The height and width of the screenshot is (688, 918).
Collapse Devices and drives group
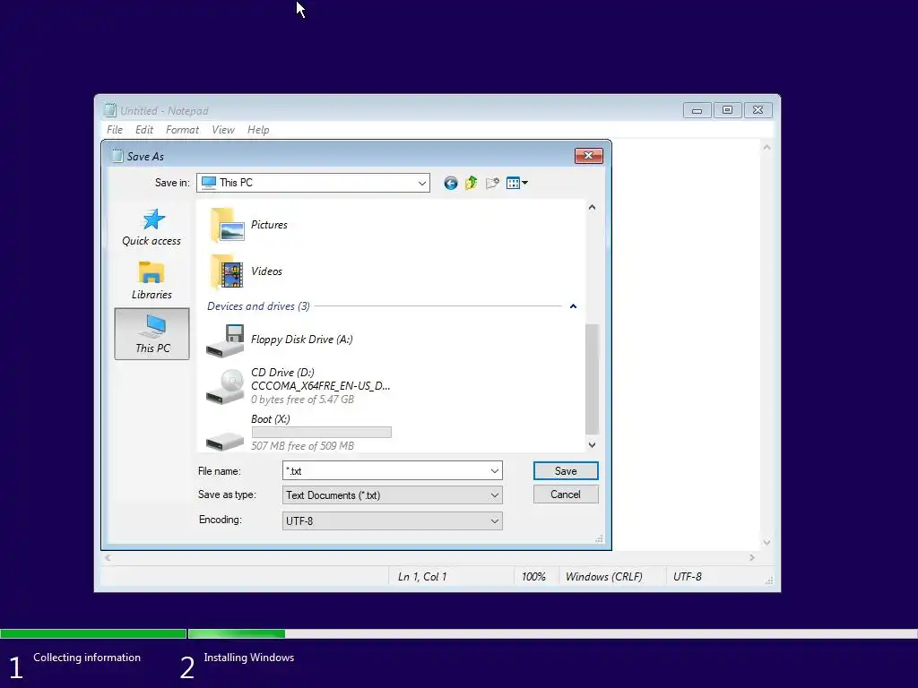click(573, 306)
